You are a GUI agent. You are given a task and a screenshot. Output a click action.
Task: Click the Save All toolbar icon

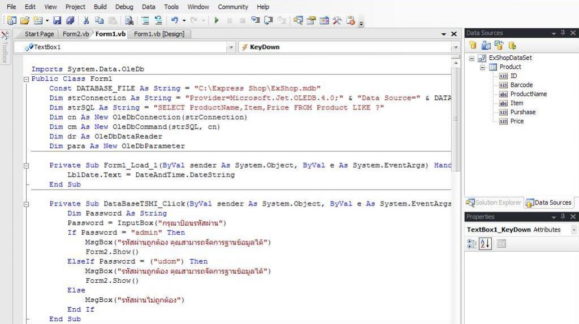point(70,21)
